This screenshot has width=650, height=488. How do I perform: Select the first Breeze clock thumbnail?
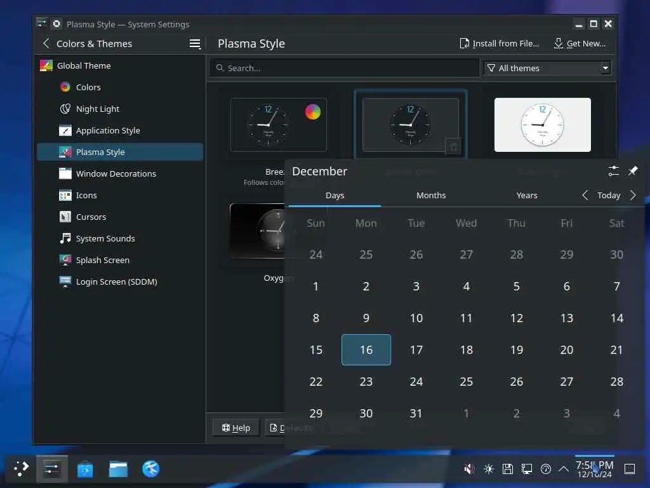pos(279,125)
